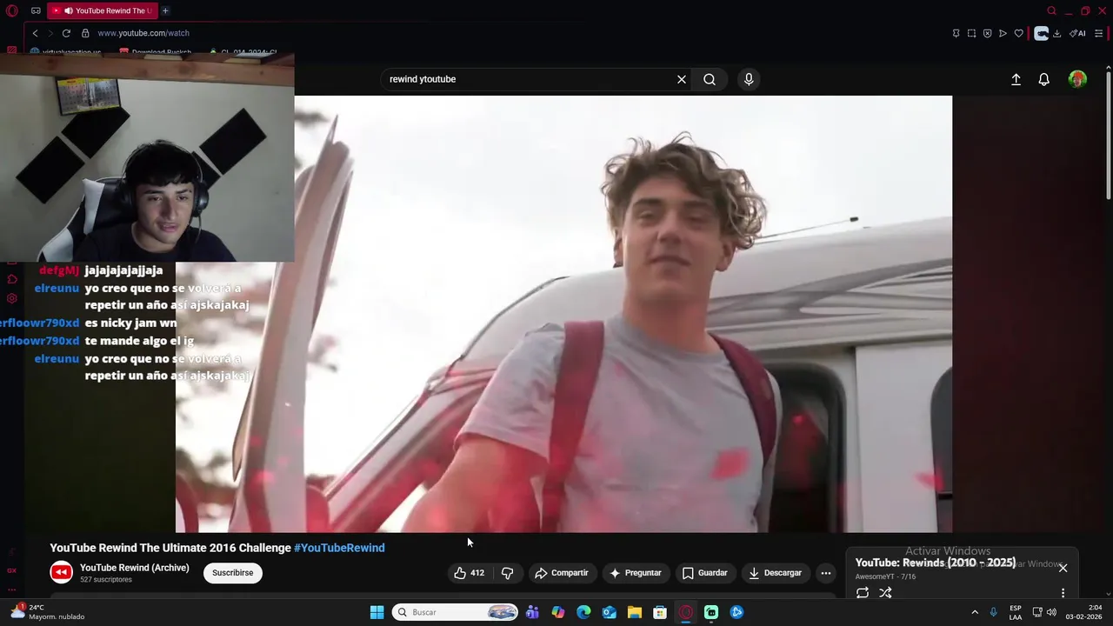Image resolution: width=1113 pixels, height=626 pixels.
Task: Open the Opera main menu logo
Action: tap(12, 10)
